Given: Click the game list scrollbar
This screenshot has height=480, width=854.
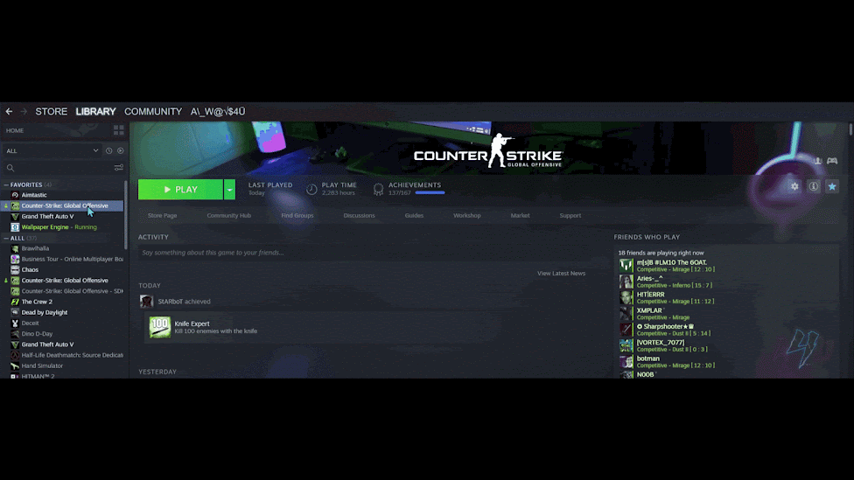Looking at the screenshot, I should [126, 215].
